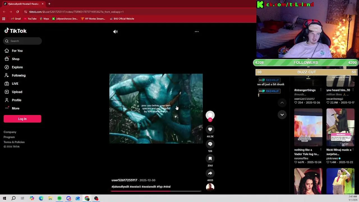Open the Gmail bookmark
This screenshot has width=359, height=202.
16,19
